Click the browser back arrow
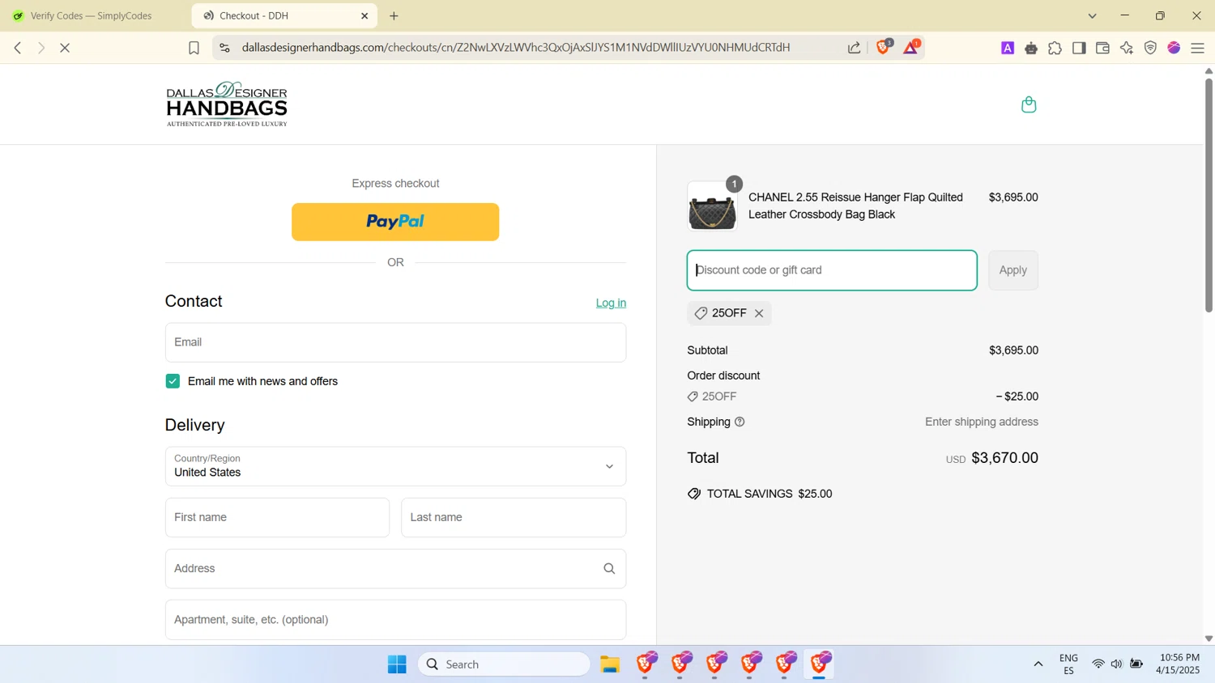Image resolution: width=1215 pixels, height=683 pixels. point(18,48)
